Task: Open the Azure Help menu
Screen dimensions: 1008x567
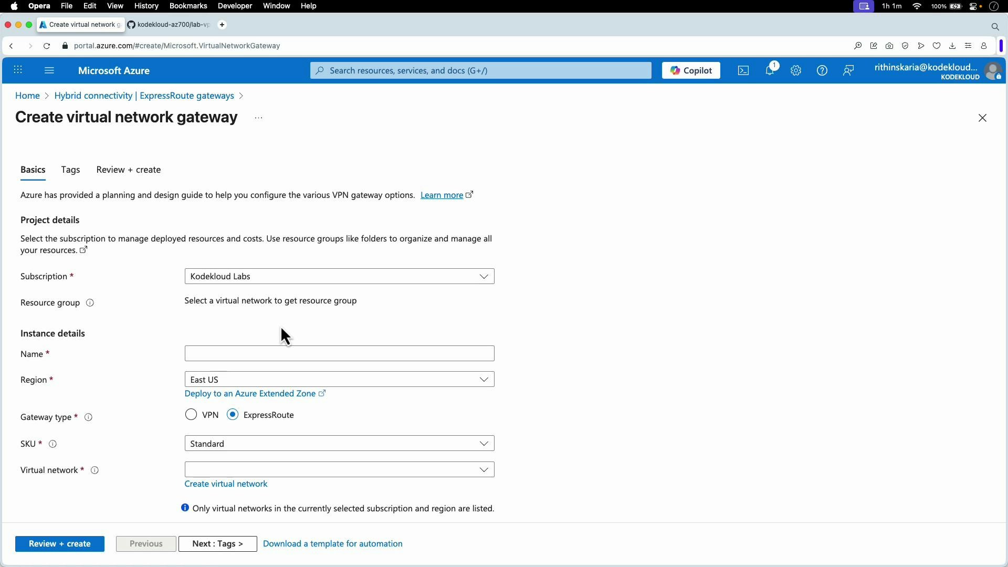Action: tap(822, 70)
